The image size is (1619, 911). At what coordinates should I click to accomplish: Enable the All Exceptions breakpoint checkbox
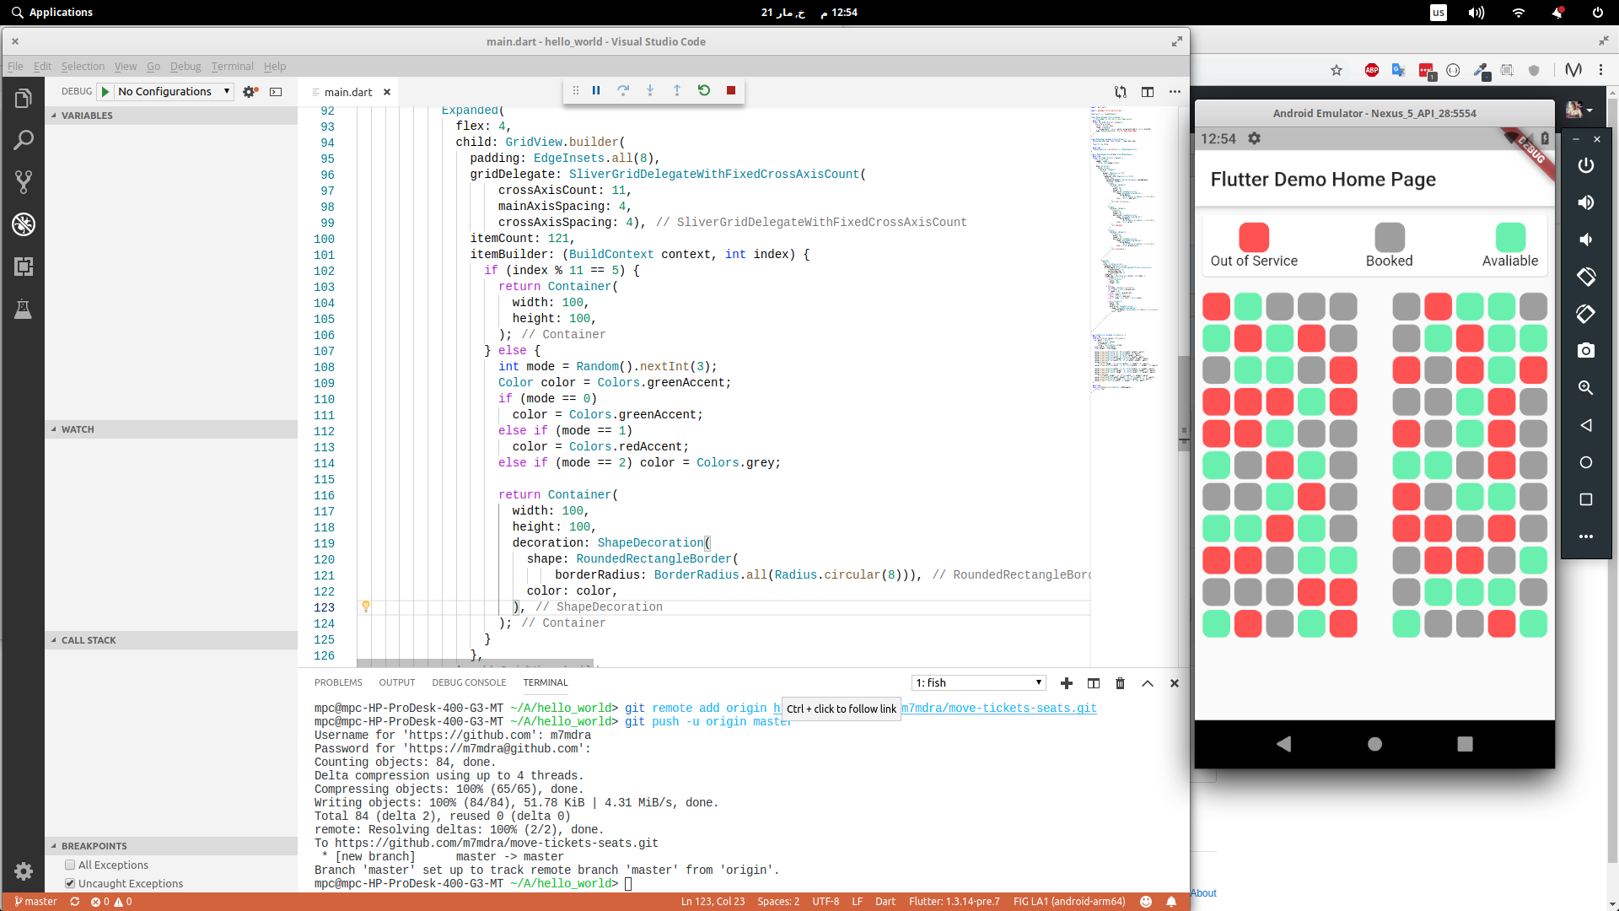pyautogui.click(x=70, y=865)
